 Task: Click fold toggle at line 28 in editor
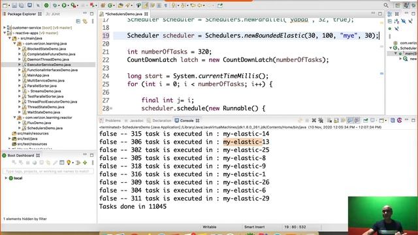[111, 108]
